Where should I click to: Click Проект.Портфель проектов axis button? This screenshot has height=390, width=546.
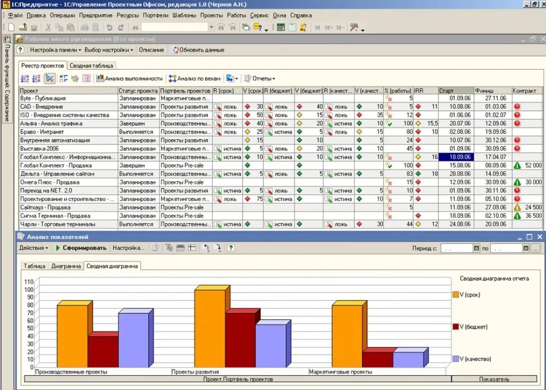coord(238,379)
